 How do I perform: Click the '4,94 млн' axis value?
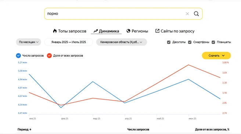coord(22,80)
